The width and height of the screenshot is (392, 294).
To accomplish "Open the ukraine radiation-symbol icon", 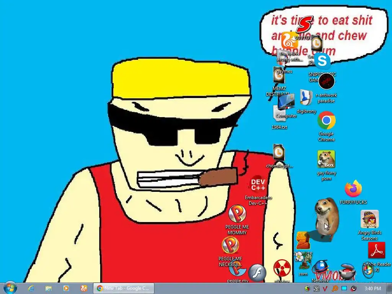I will click(x=282, y=268).
